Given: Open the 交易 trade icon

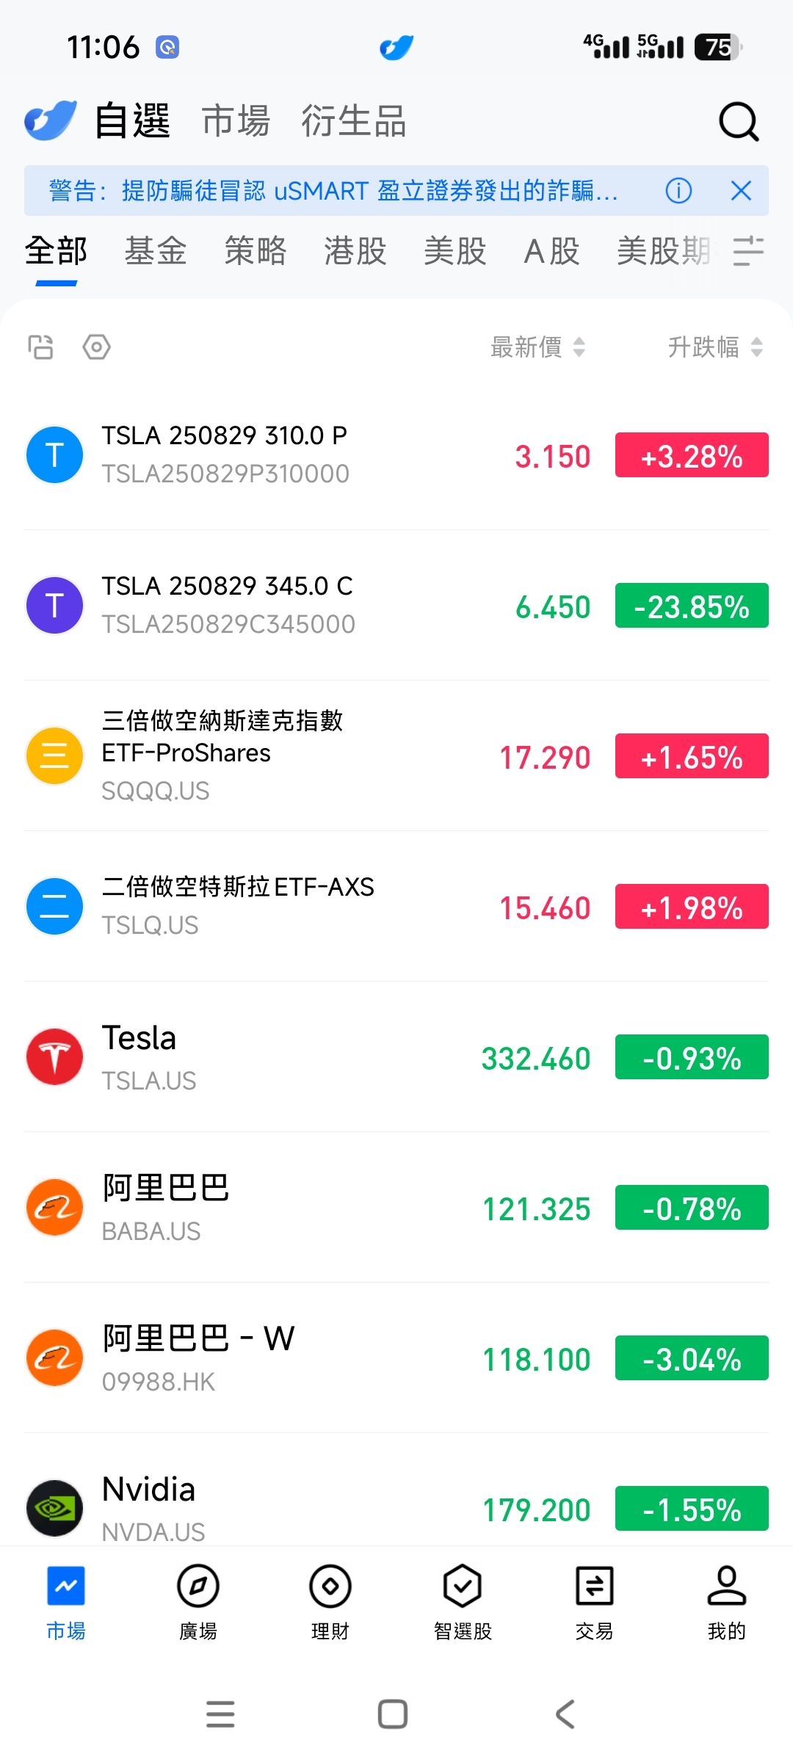Looking at the screenshot, I should 595,1586.
